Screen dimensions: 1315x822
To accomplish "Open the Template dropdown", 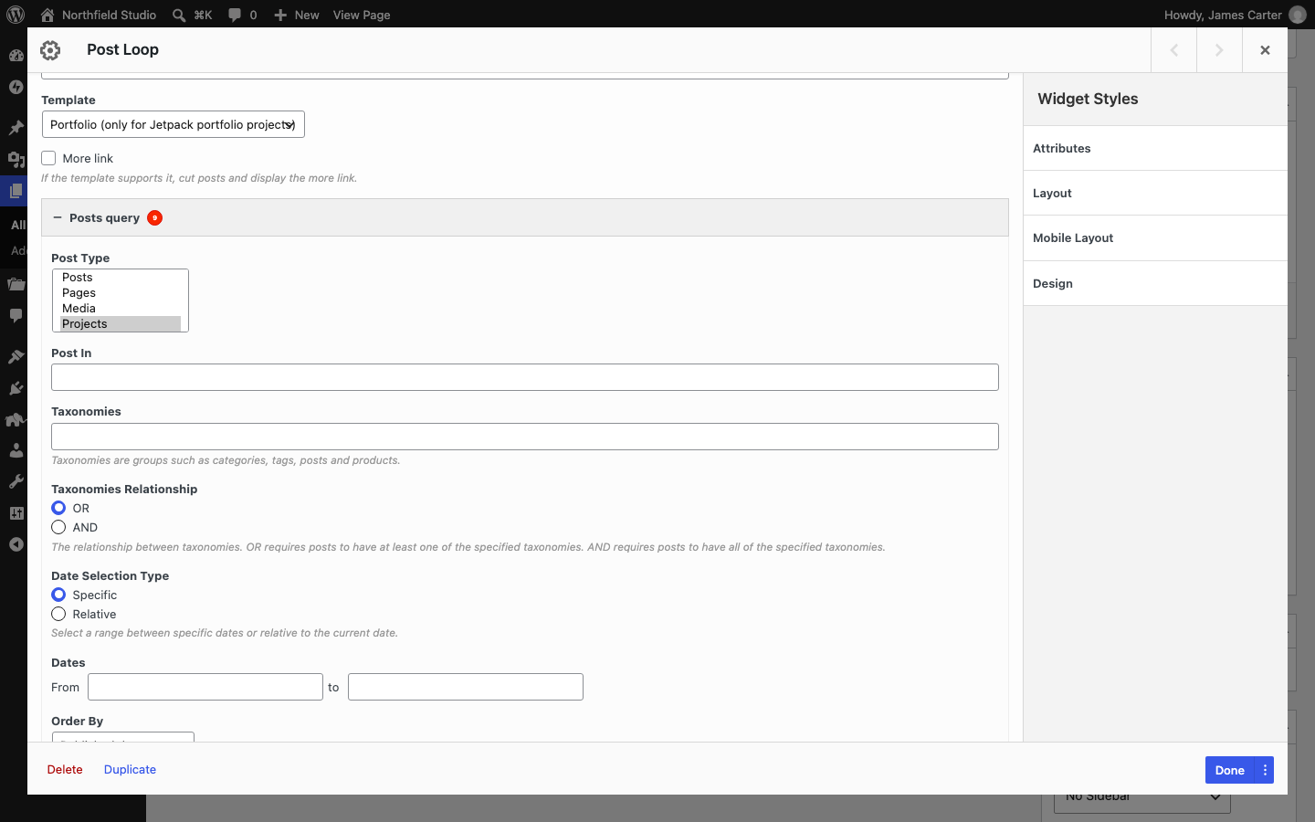I will (174, 124).
